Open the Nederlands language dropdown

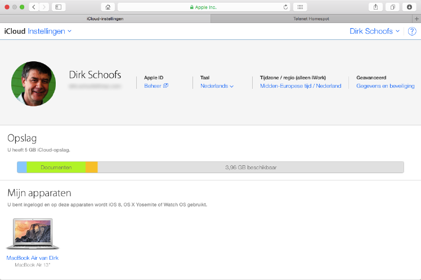point(217,86)
